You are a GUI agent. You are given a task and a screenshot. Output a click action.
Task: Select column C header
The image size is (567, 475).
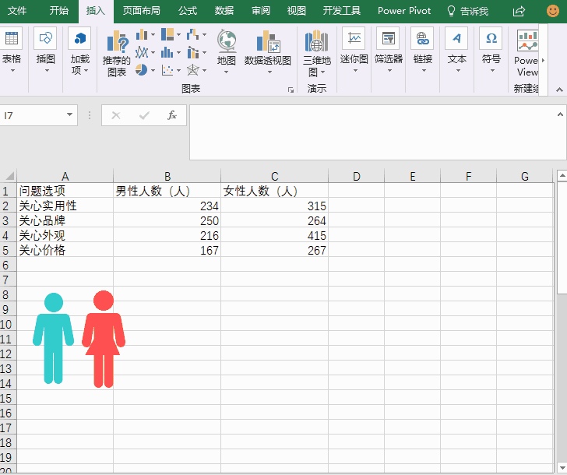pyautogui.click(x=275, y=176)
